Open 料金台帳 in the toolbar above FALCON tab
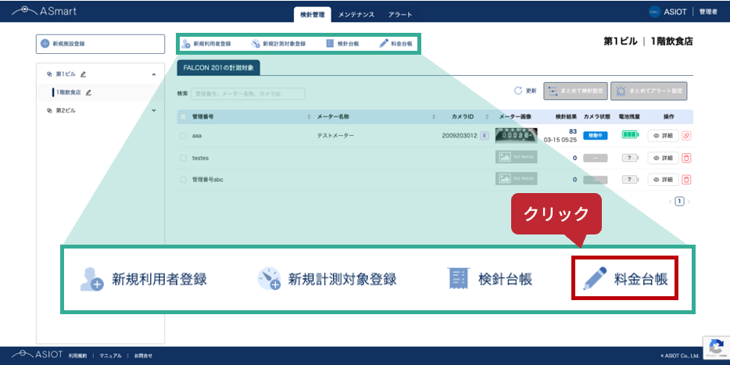The image size is (730, 365). pyautogui.click(x=395, y=44)
